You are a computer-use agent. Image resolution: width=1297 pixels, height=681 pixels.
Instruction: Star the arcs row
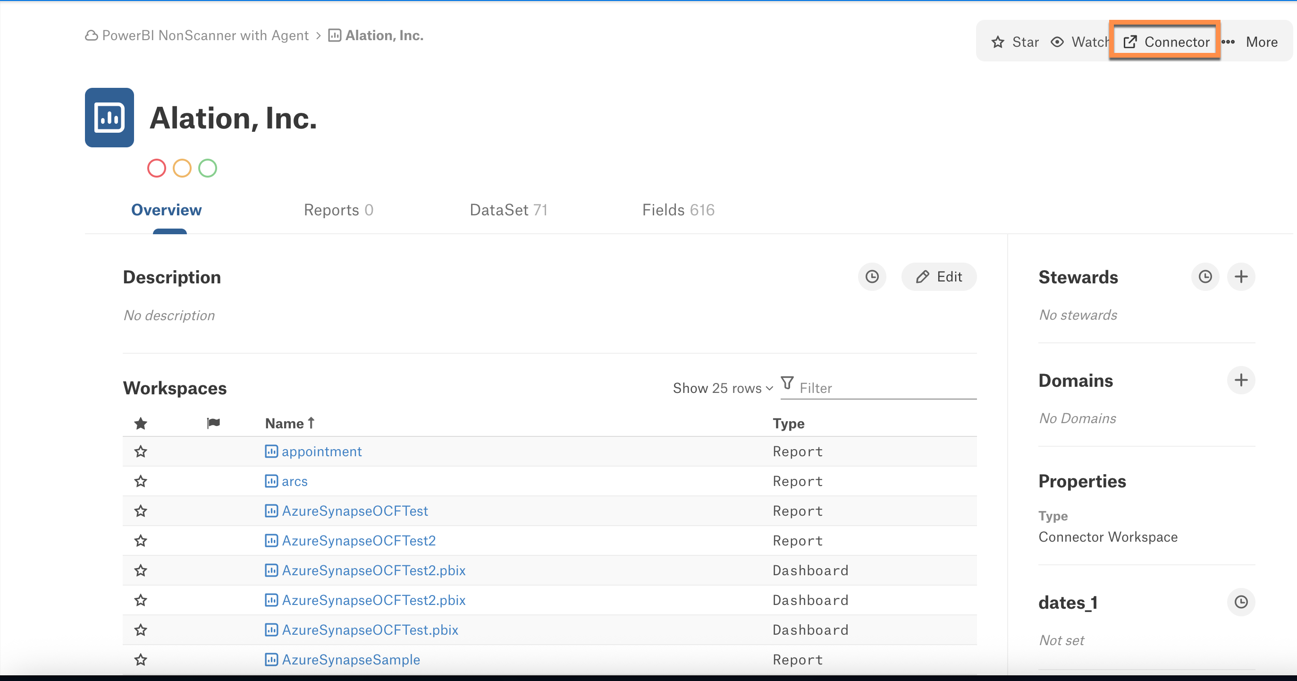141,481
